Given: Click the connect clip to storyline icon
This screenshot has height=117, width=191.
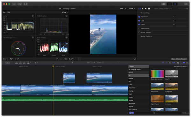Looking at the screenshot, I should tap(17, 63).
